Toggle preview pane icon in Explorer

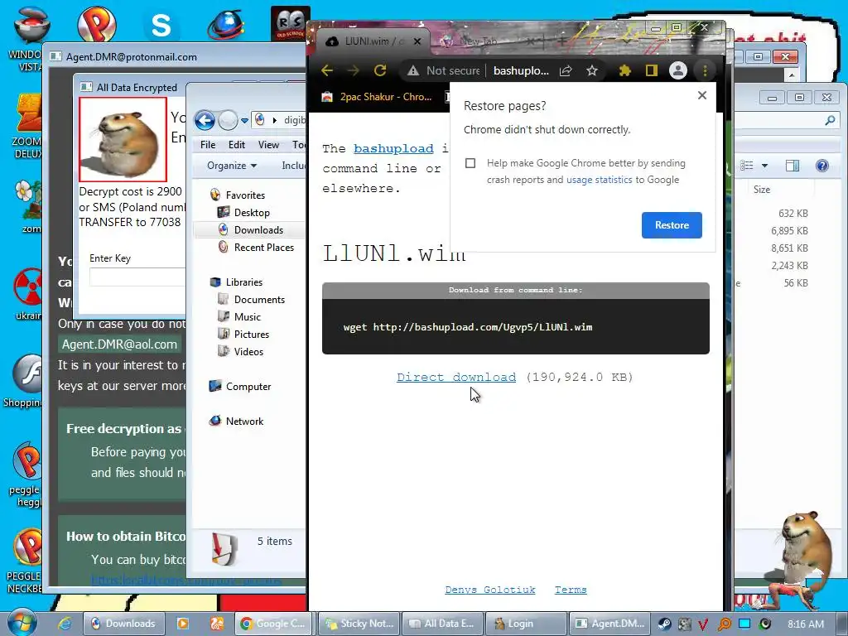pos(793,166)
